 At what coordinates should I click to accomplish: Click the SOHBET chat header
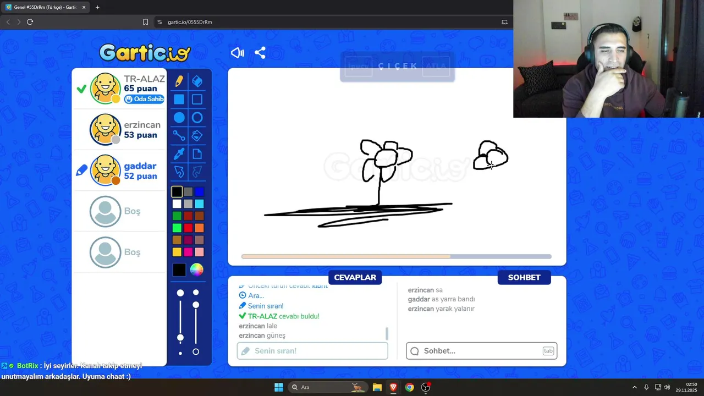tap(524, 277)
